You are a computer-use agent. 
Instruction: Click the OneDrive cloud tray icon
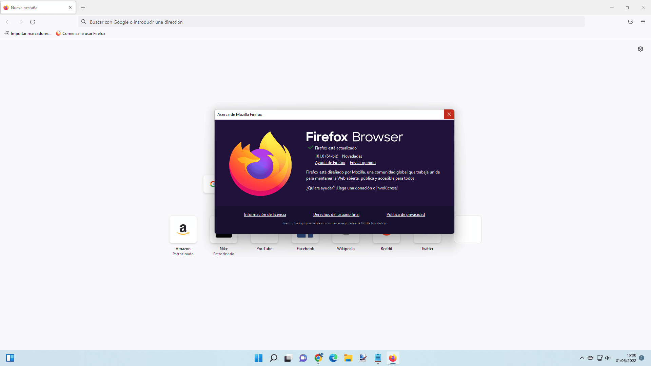coord(590,358)
